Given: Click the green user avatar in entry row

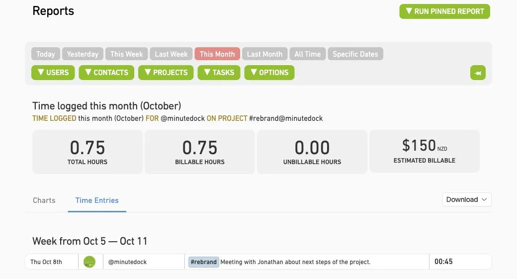Looking at the screenshot, I should pos(89,262).
